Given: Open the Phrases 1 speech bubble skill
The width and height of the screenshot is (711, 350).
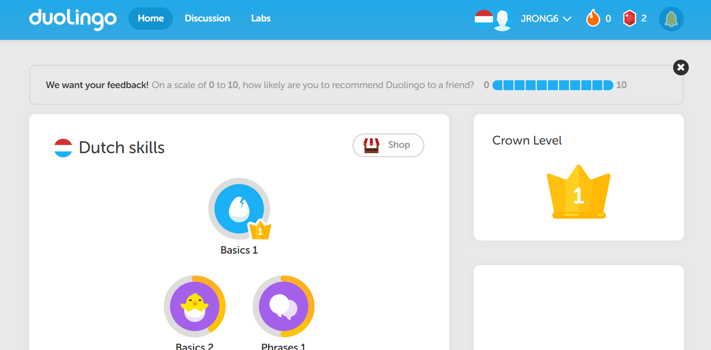Looking at the screenshot, I should point(284,306).
